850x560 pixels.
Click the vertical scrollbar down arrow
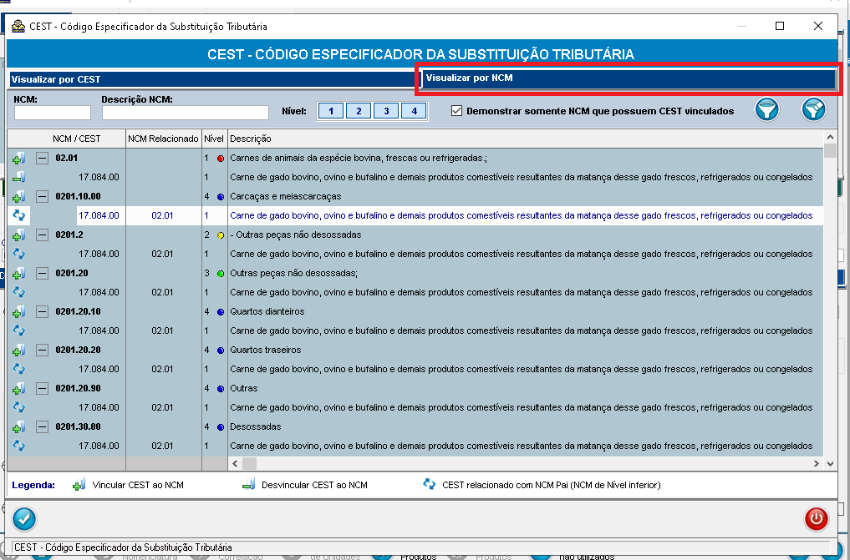(830, 464)
